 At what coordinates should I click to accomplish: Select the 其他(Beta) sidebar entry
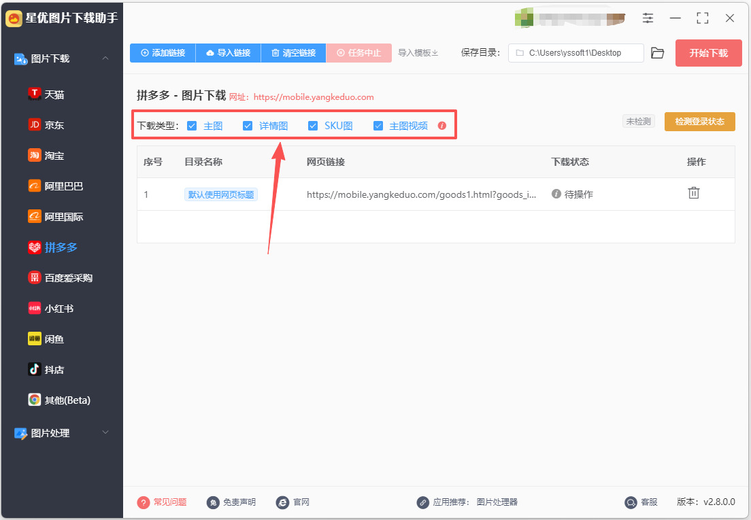click(x=59, y=400)
